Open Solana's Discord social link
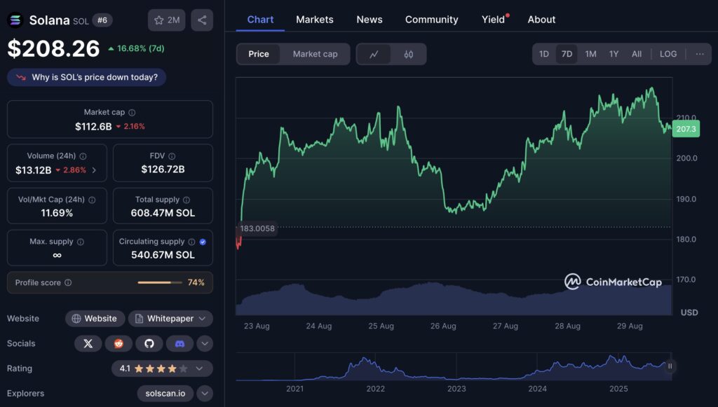718x407 pixels. coord(180,343)
